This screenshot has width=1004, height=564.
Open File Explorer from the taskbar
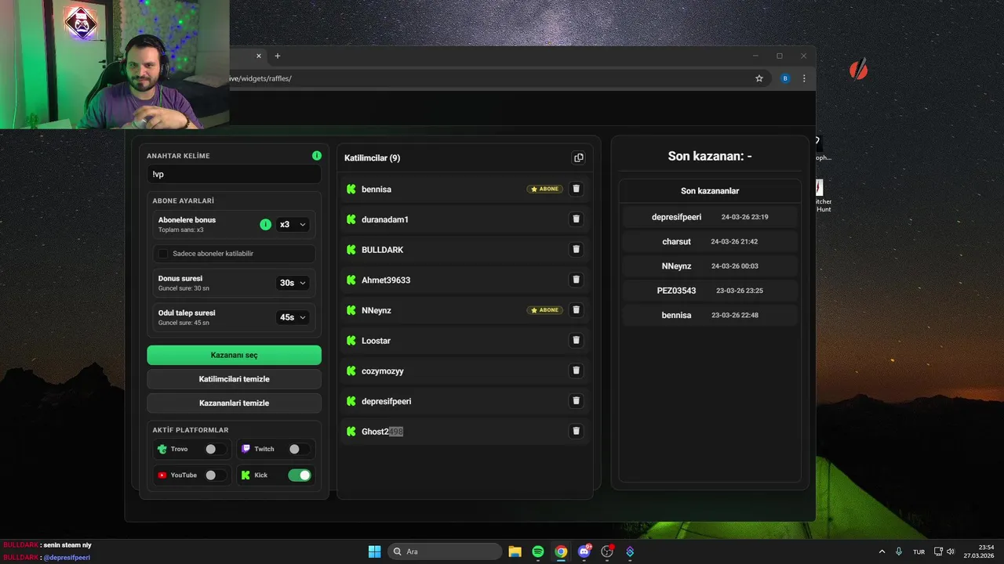pyautogui.click(x=515, y=551)
